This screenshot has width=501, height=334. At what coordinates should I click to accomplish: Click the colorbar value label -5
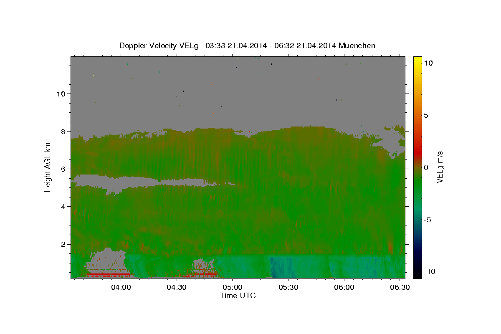tap(427, 220)
